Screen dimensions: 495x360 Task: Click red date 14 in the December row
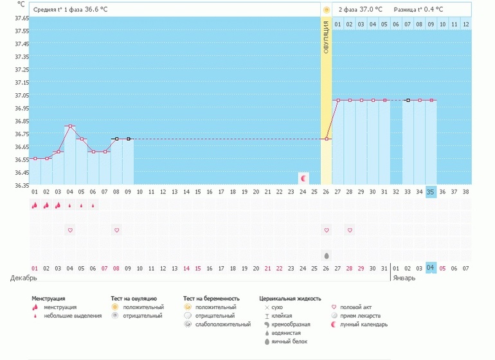pos(186,269)
